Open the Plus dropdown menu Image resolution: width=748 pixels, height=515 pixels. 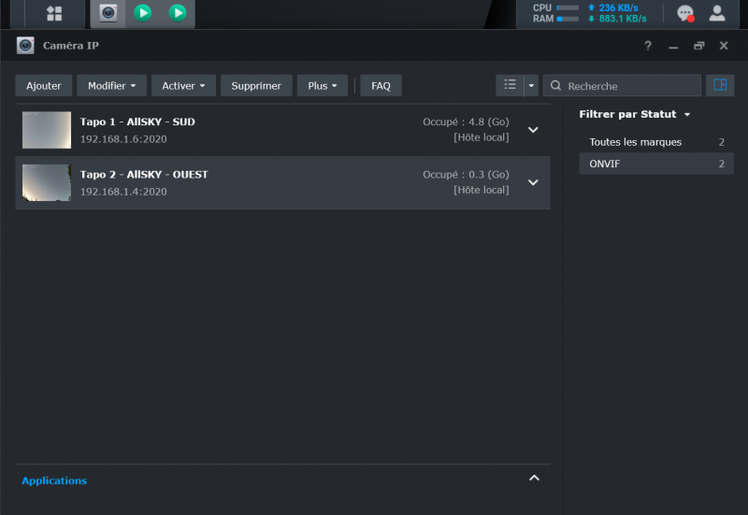[x=322, y=86]
